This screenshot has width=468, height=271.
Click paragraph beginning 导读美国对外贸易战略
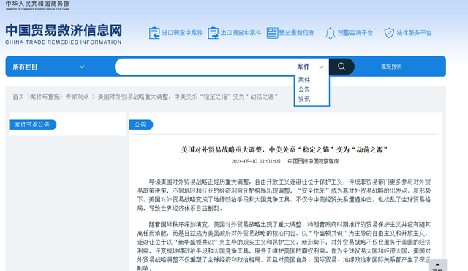[x=284, y=195]
